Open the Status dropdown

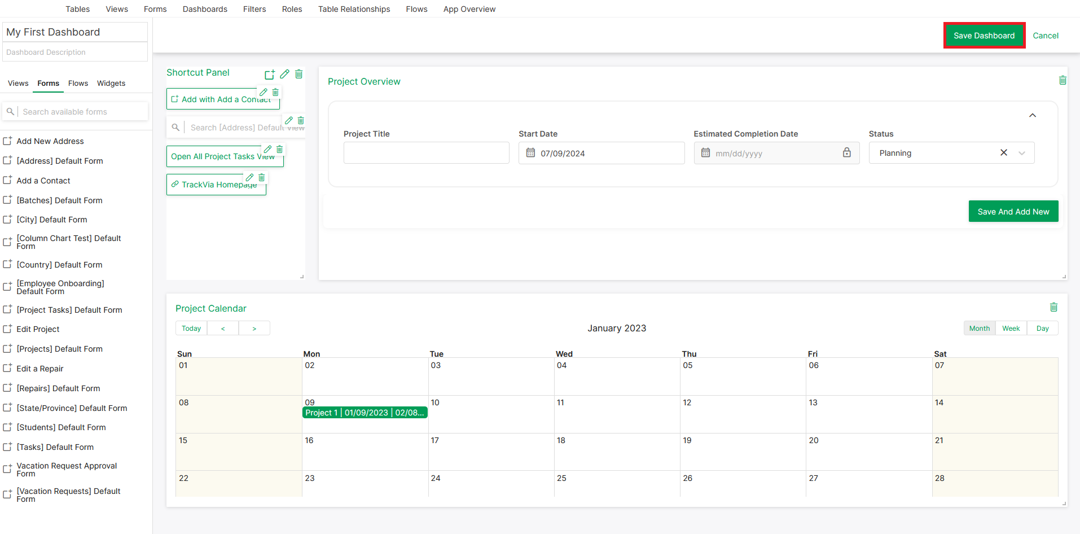[x=1022, y=152]
